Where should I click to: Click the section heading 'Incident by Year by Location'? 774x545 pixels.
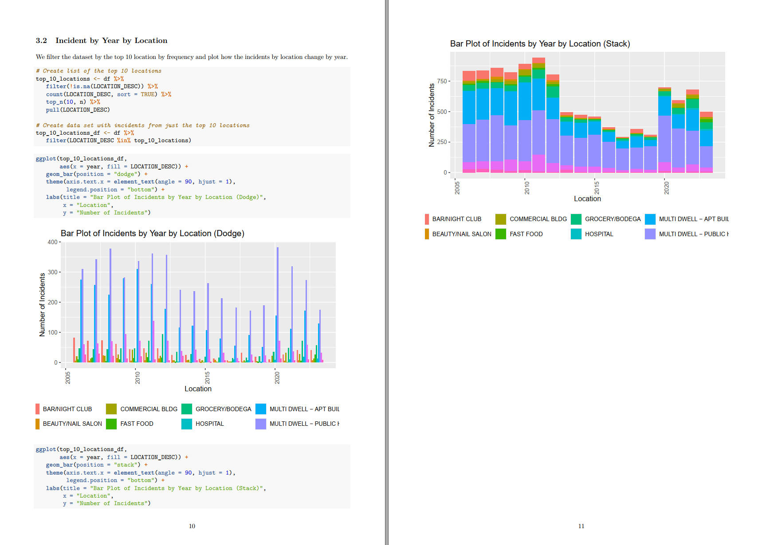111,41
